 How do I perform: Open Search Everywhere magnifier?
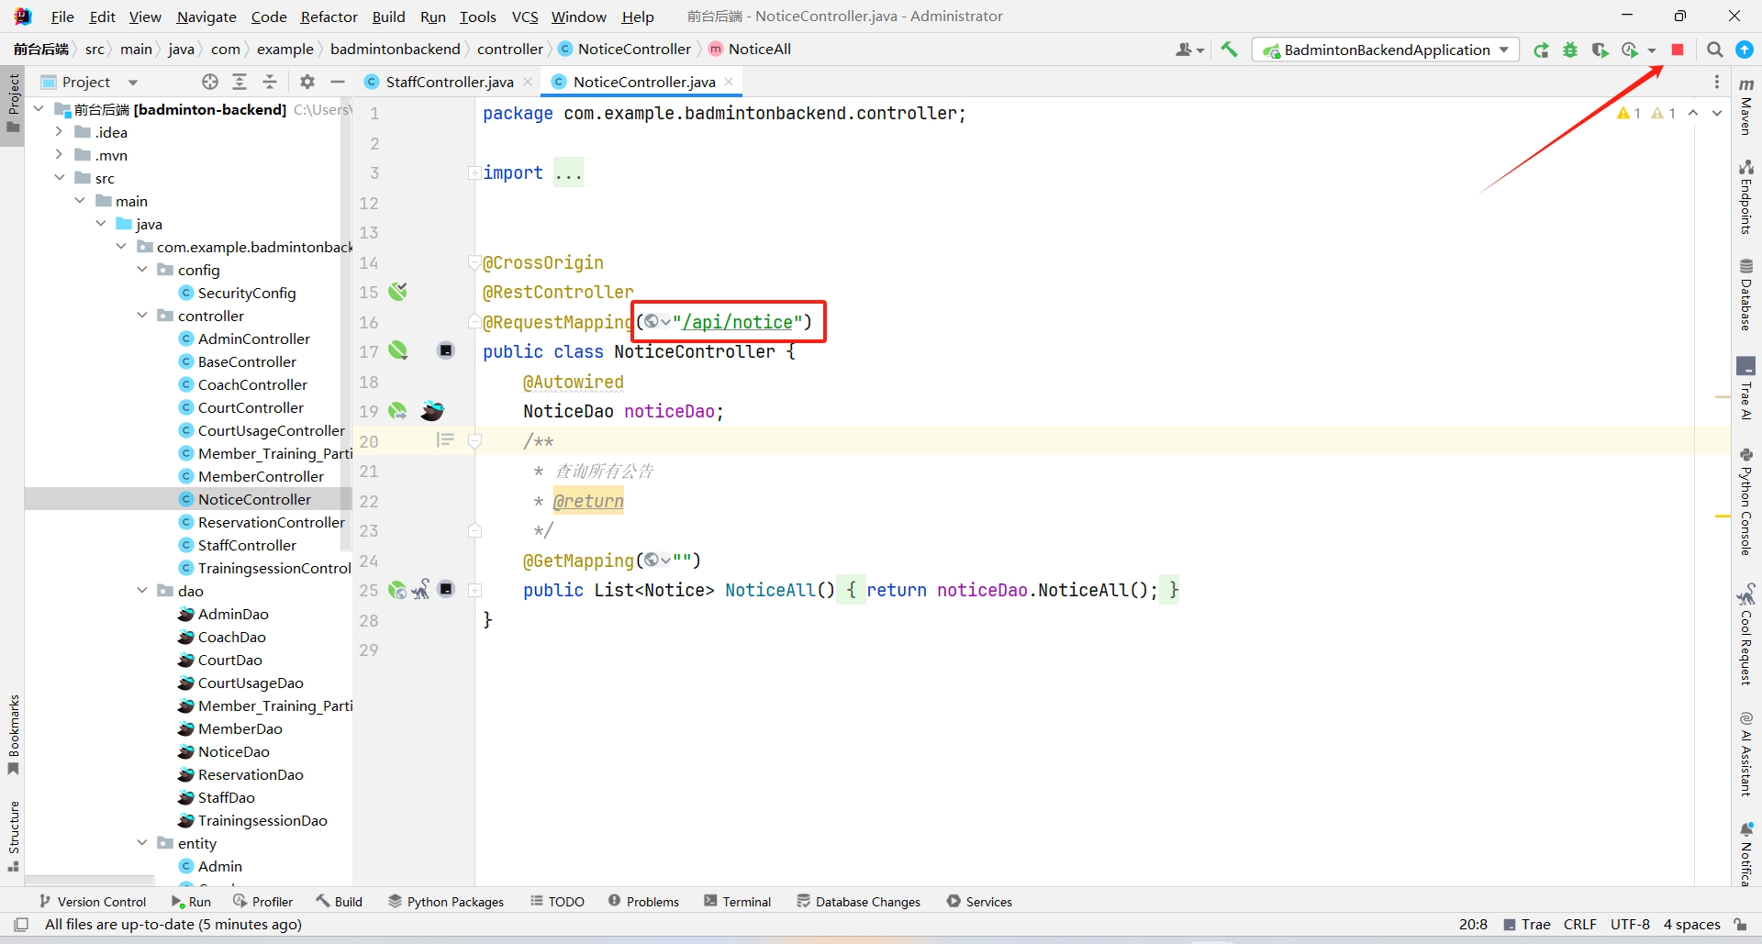point(1714,50)
